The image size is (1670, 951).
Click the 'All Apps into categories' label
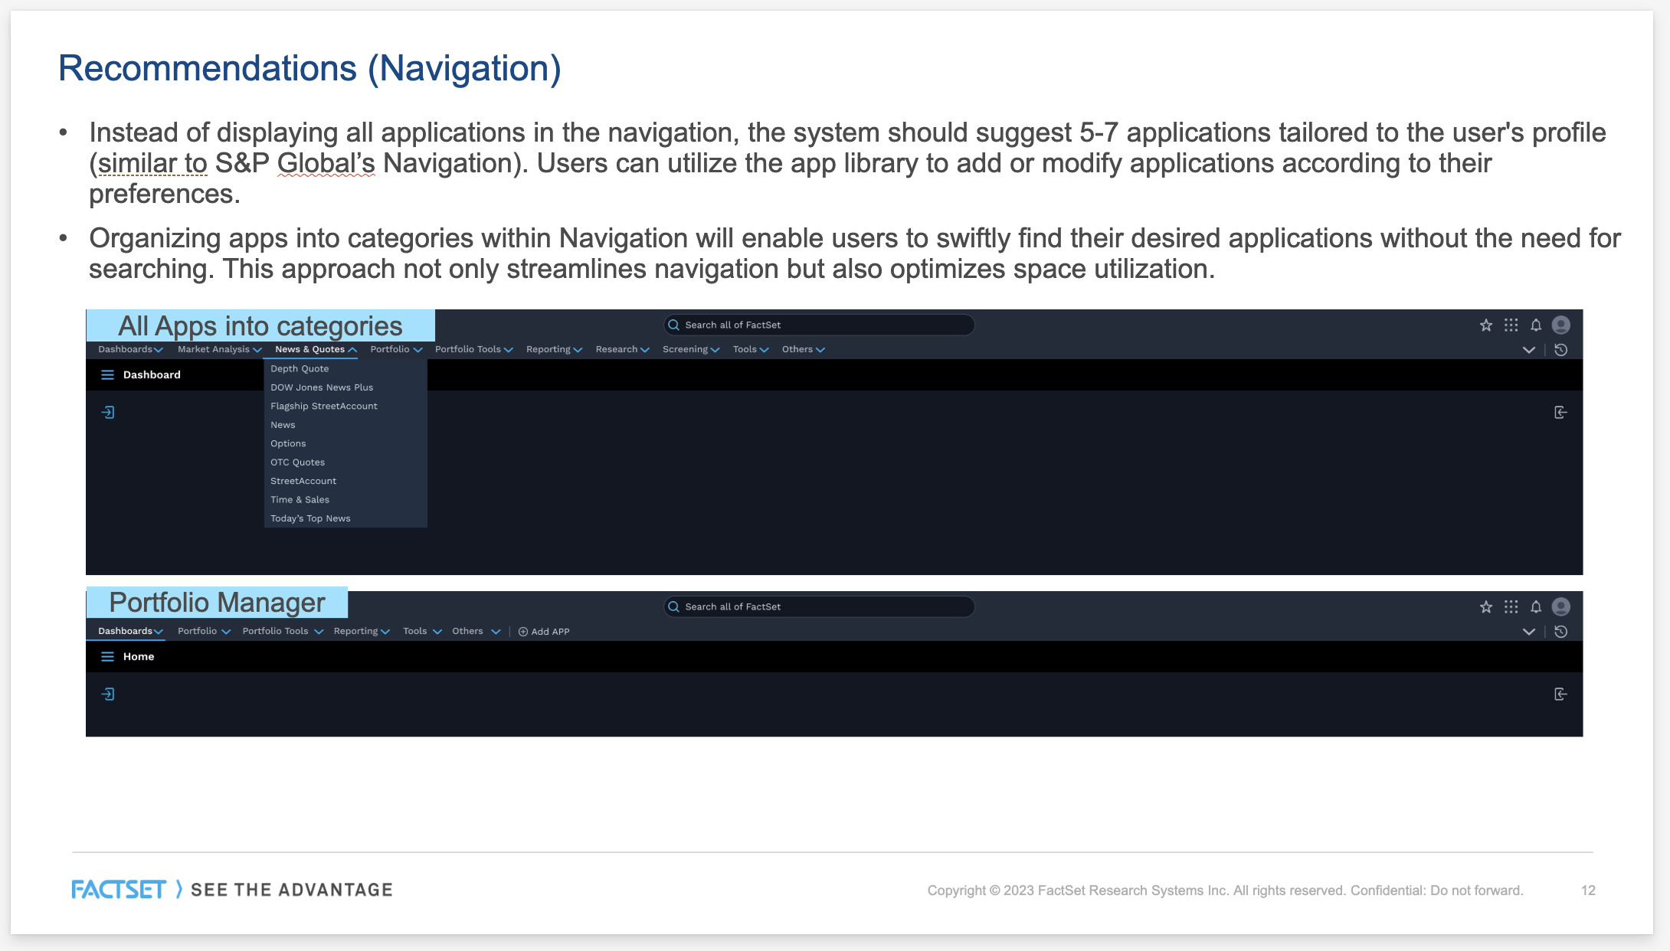coord(260,325)
